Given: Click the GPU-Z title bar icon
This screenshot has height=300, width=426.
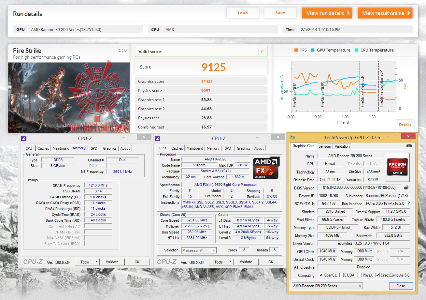Looking at the screenshot, I should 293,137.
